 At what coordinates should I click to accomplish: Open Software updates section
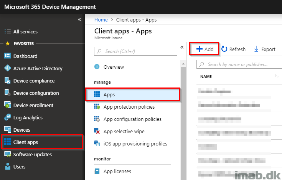32,154
